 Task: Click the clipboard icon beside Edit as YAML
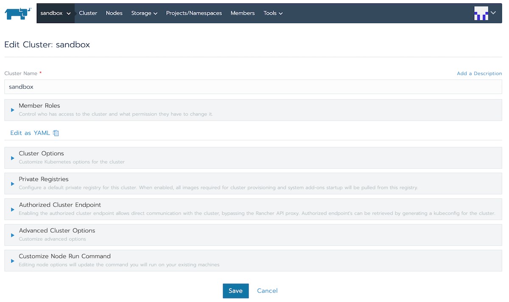[x=56, y=133]
